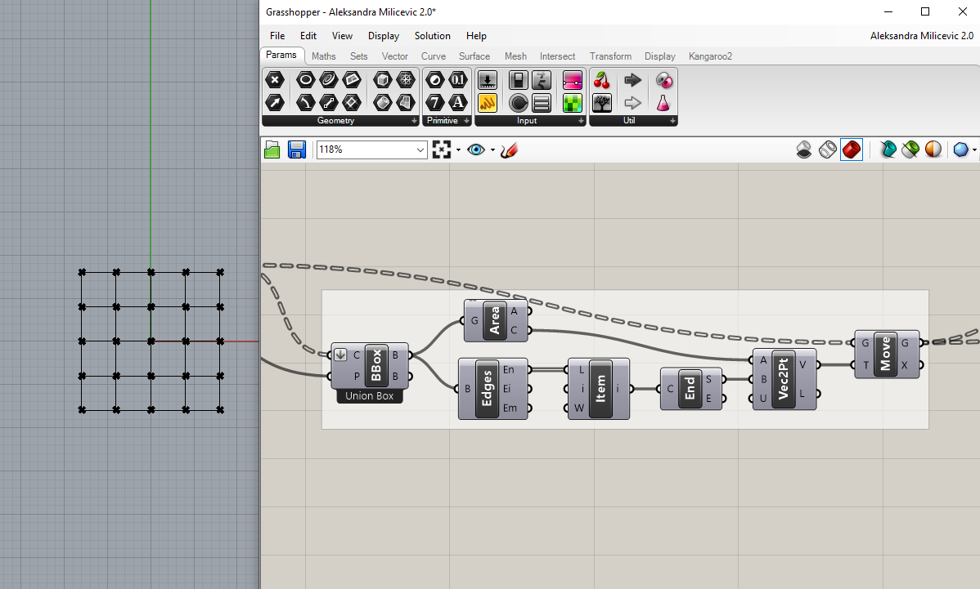Expand the zoom extents options arrow
Screen dimensions: 980x589
[x=459, y=149]
